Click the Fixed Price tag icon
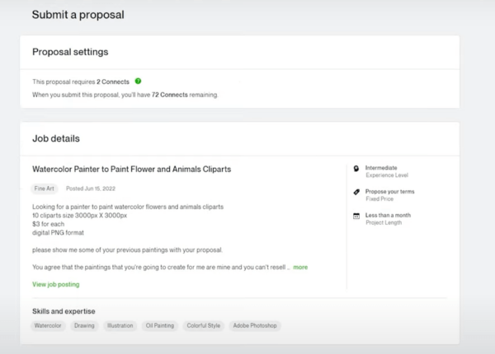The image size is (495, 354). pyautogui.click(x=356, y=192)
